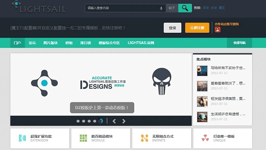Click the microphone voice search icon
266x150 pixels.
click(161, 8)
